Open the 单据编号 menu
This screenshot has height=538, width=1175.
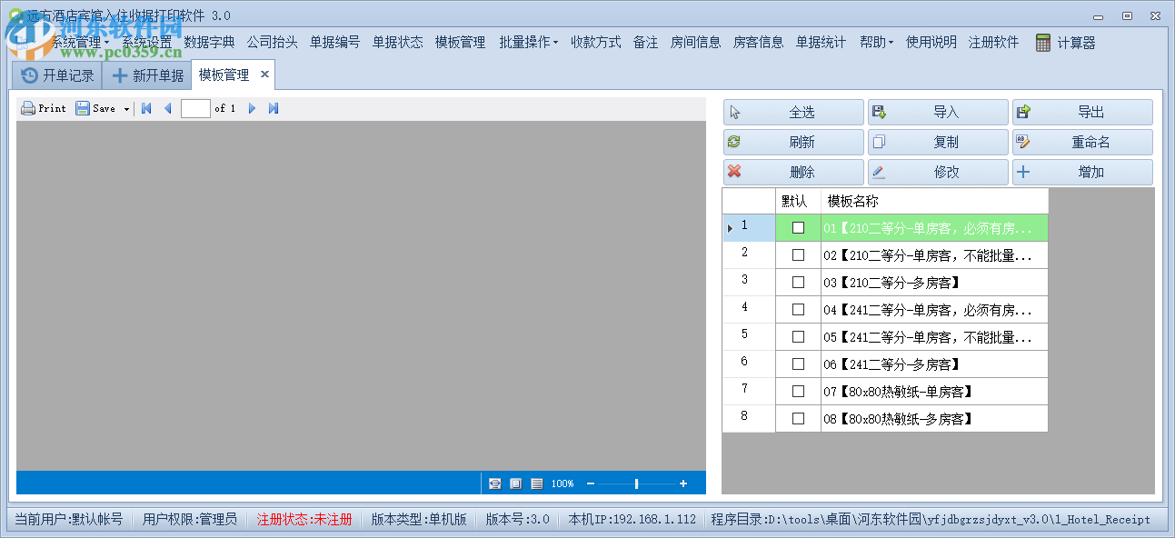click(334, 42)
